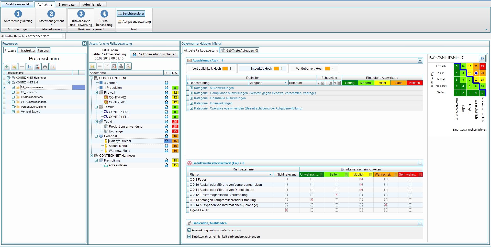The image size is (491, 247).
Task: Click the fast-forward arrows next to RW formula
Action: 482,58
